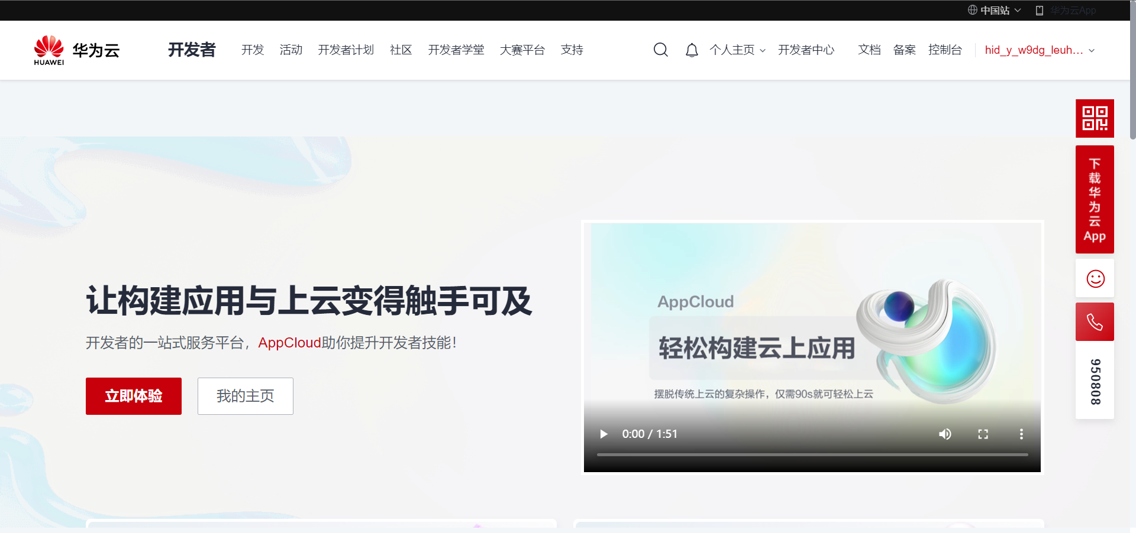Show the QR code panel
Screen dimensions: 1136x533
tap(1095, 118)
